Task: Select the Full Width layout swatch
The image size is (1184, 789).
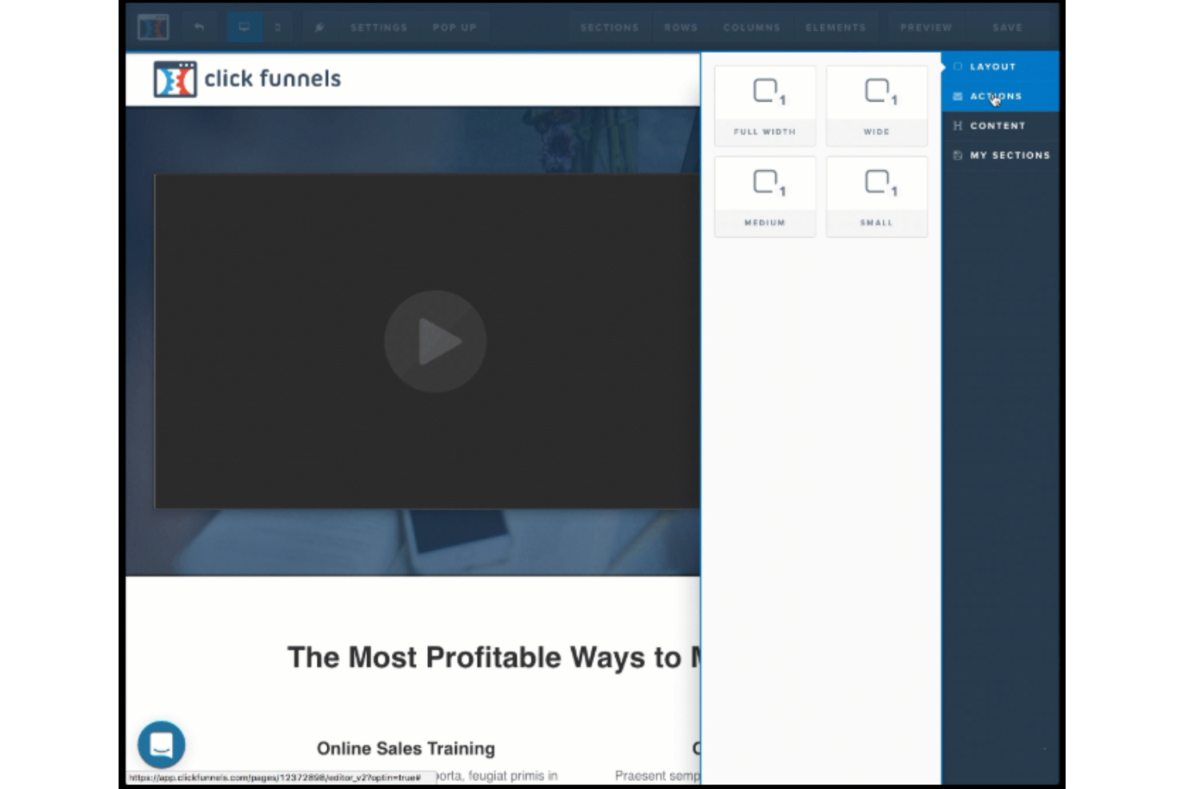Action: tap(764, 105)
